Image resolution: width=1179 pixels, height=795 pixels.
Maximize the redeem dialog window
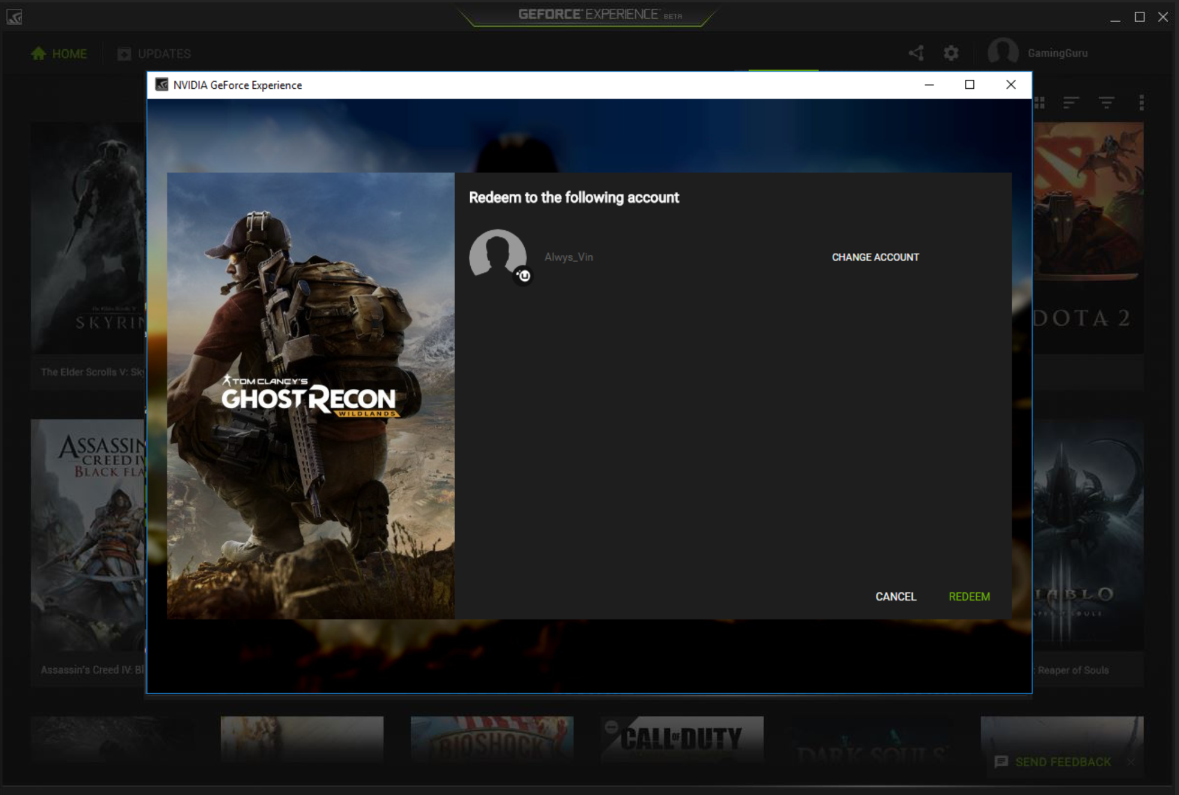pyautogui.click(x=969, y=85)
